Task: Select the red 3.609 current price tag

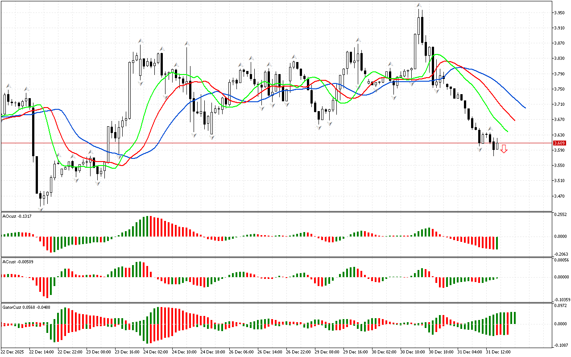Action: (559, 143)
